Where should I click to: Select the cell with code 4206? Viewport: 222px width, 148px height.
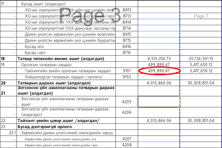point(126,112)
